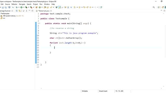Toggle Block Selection mode icon
The image size is (166, 93).
68,7
